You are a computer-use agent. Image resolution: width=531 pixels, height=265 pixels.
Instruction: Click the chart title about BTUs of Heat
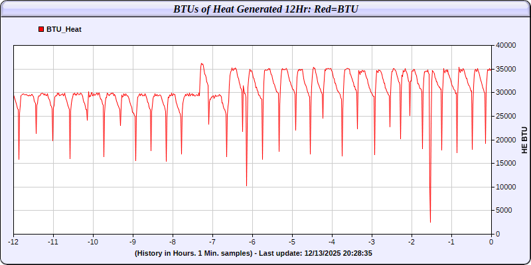coord(265,9)
